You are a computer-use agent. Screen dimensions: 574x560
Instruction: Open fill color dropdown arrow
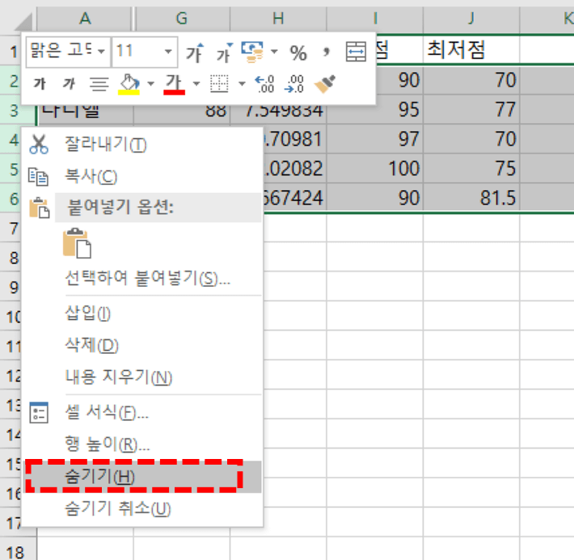pyautogui.click(x=151, y=84)
